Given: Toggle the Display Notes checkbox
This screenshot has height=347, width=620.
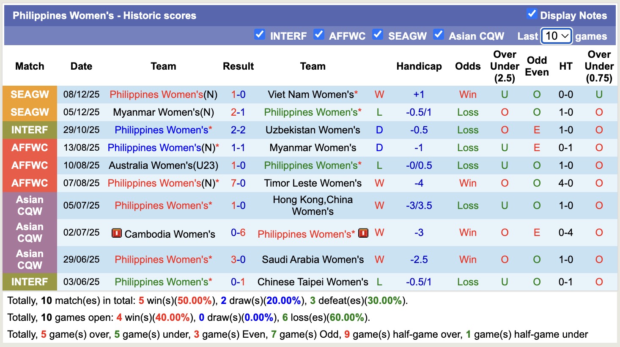Looking at the screenshot, I should 532,14.
